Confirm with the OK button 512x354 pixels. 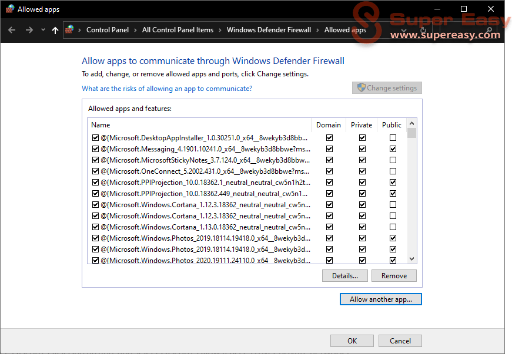pyautogui.click(x=352, y=341)
